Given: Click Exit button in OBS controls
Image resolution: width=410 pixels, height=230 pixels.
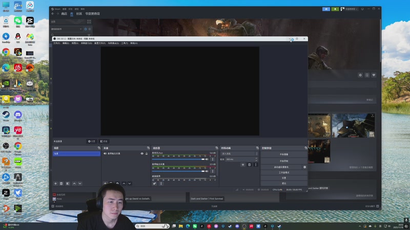Looking at the screenshot, I should pos(284,183).
